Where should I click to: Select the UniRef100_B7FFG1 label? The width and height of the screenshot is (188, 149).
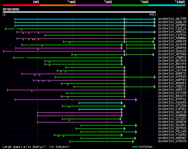click(172, 100)
